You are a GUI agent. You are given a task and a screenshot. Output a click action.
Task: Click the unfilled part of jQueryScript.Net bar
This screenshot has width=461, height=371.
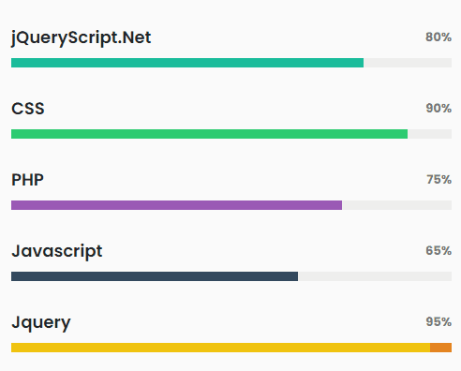(408, 63)
